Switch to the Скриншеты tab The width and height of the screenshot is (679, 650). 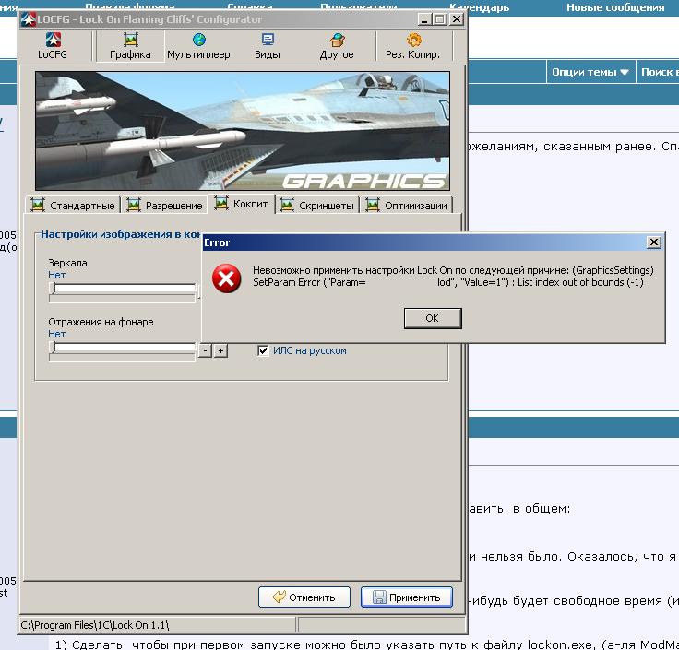click(x=318, y=205)
